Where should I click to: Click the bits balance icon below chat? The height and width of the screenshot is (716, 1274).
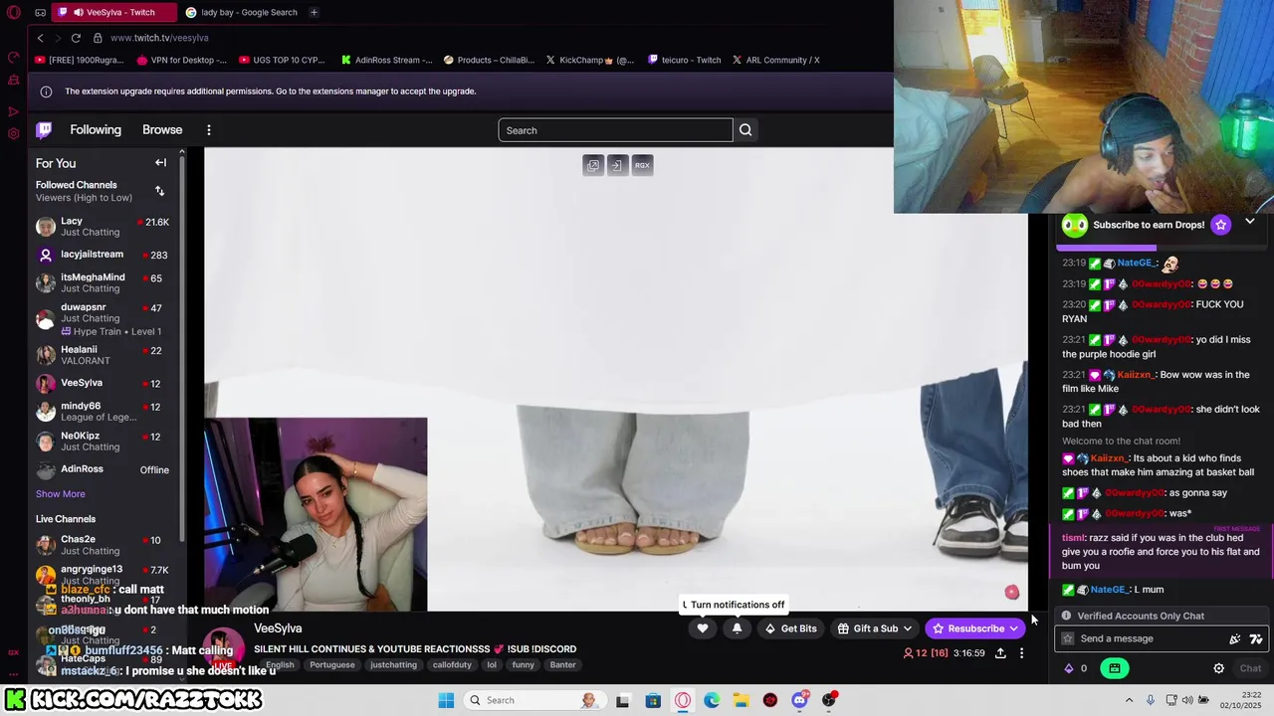click(x=1076, y=668)
